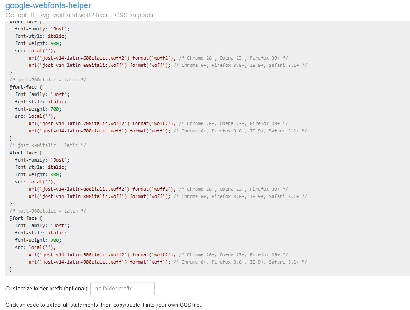Image resolution: width=410 pixels, height=310 pixels.
Task: Click the 'font-weight: 700;' code line
Action: click(x=38, y=109)
